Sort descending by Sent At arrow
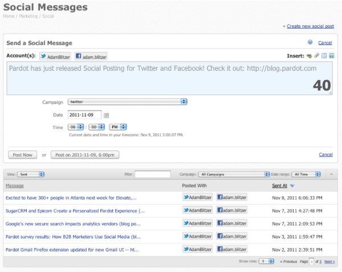The image size is (342, 272). click(x=292, y=186)
